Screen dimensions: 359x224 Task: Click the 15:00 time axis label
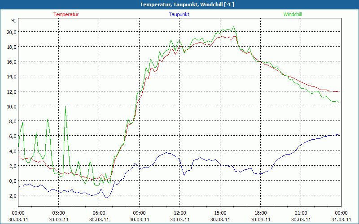point(220,213)
